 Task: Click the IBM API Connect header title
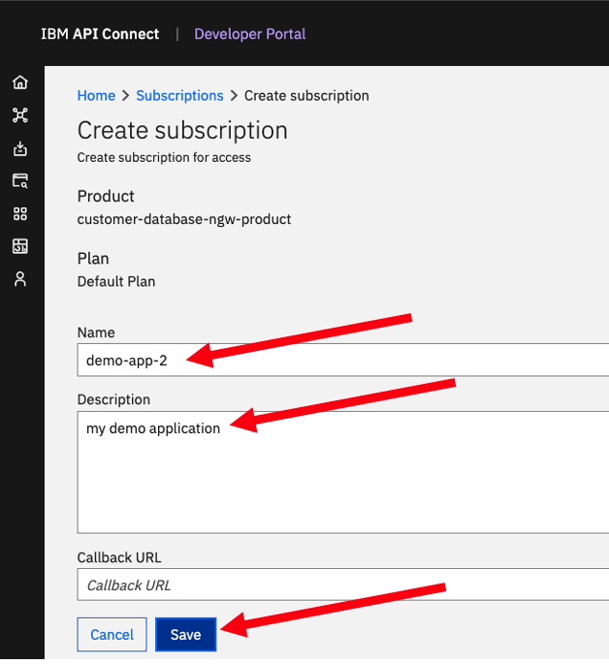point(100,34)
